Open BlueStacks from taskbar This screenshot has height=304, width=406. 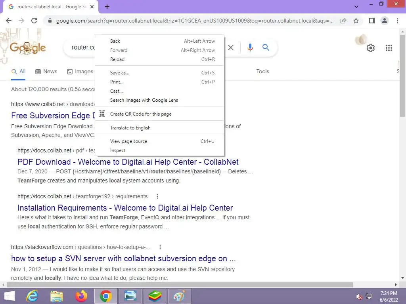coord(155,296)
